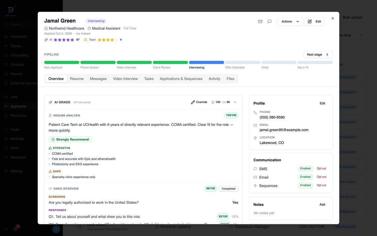Select the New Applicant pipeline stage bar
The image size is (377, 236).
point(62,62)
